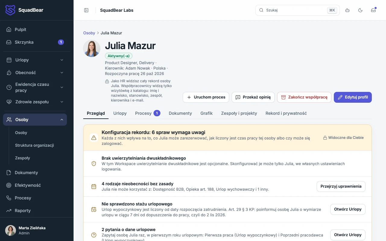Go to Osoby breadcrumb link

point(89,33)
